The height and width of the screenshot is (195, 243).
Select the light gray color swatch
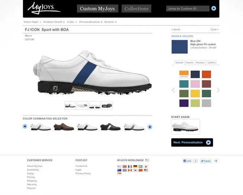206,103
